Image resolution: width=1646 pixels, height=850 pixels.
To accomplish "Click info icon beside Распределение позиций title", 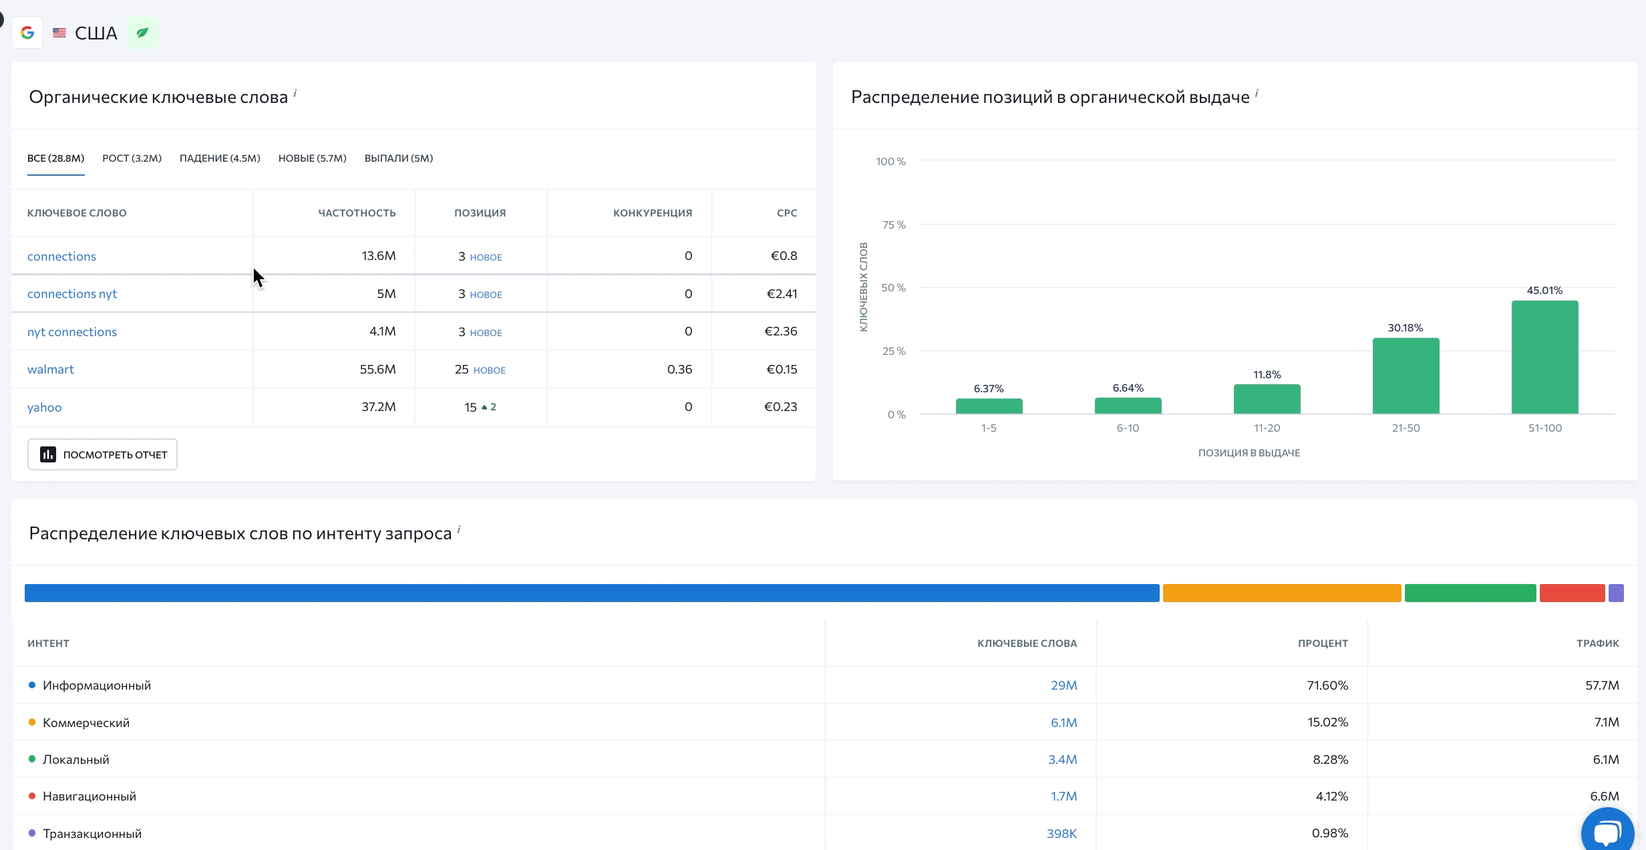I will [x=1257, y=94].
